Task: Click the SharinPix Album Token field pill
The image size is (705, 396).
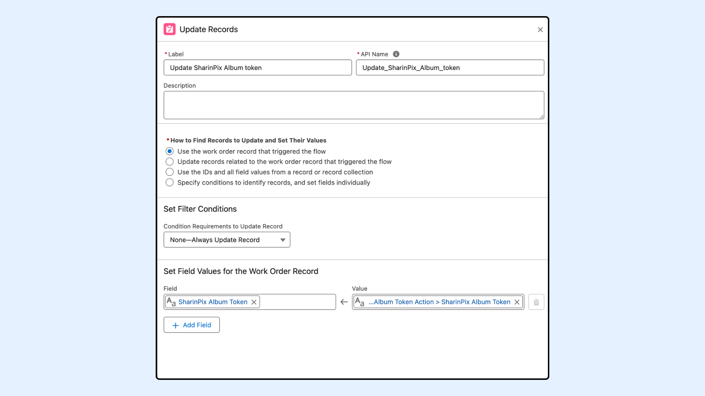Action: [213, 302]
